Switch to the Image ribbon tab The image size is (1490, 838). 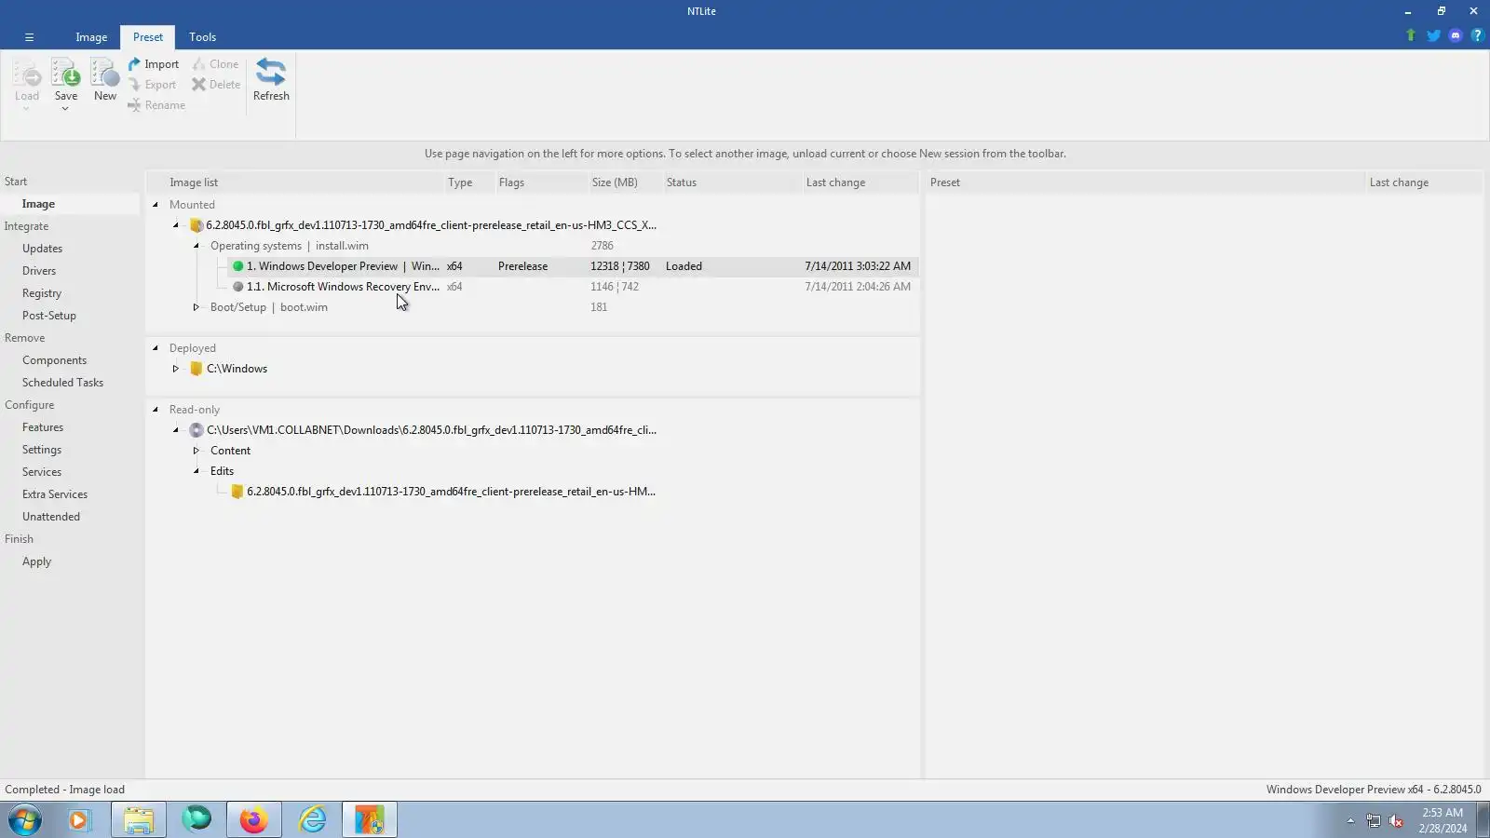(x=91, y=37)
